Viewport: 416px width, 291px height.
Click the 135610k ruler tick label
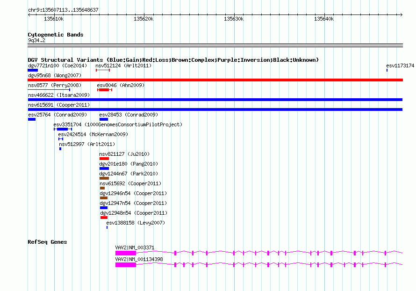pyautogui.click(x=54, y=19)
